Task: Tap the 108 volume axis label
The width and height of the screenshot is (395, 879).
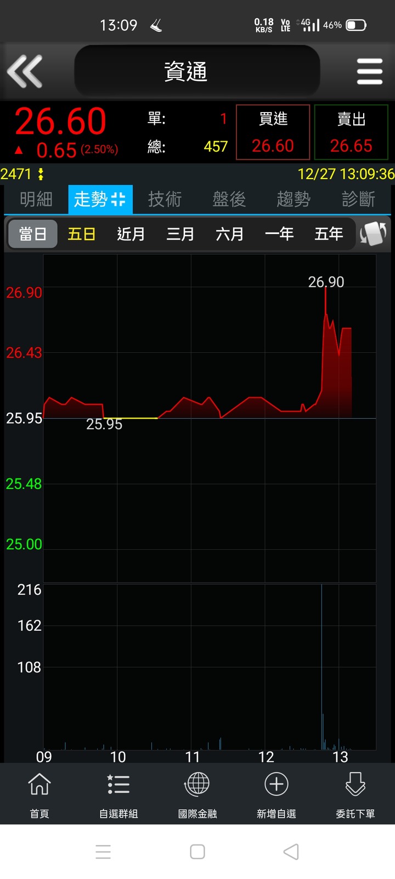Action: [29, 667]
